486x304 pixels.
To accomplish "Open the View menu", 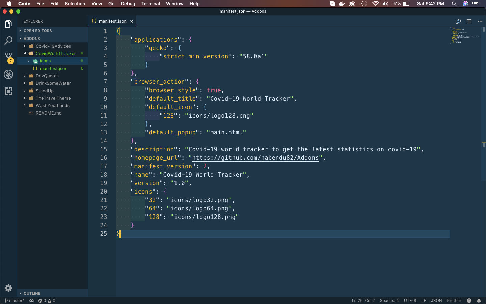I will point(97,4).
